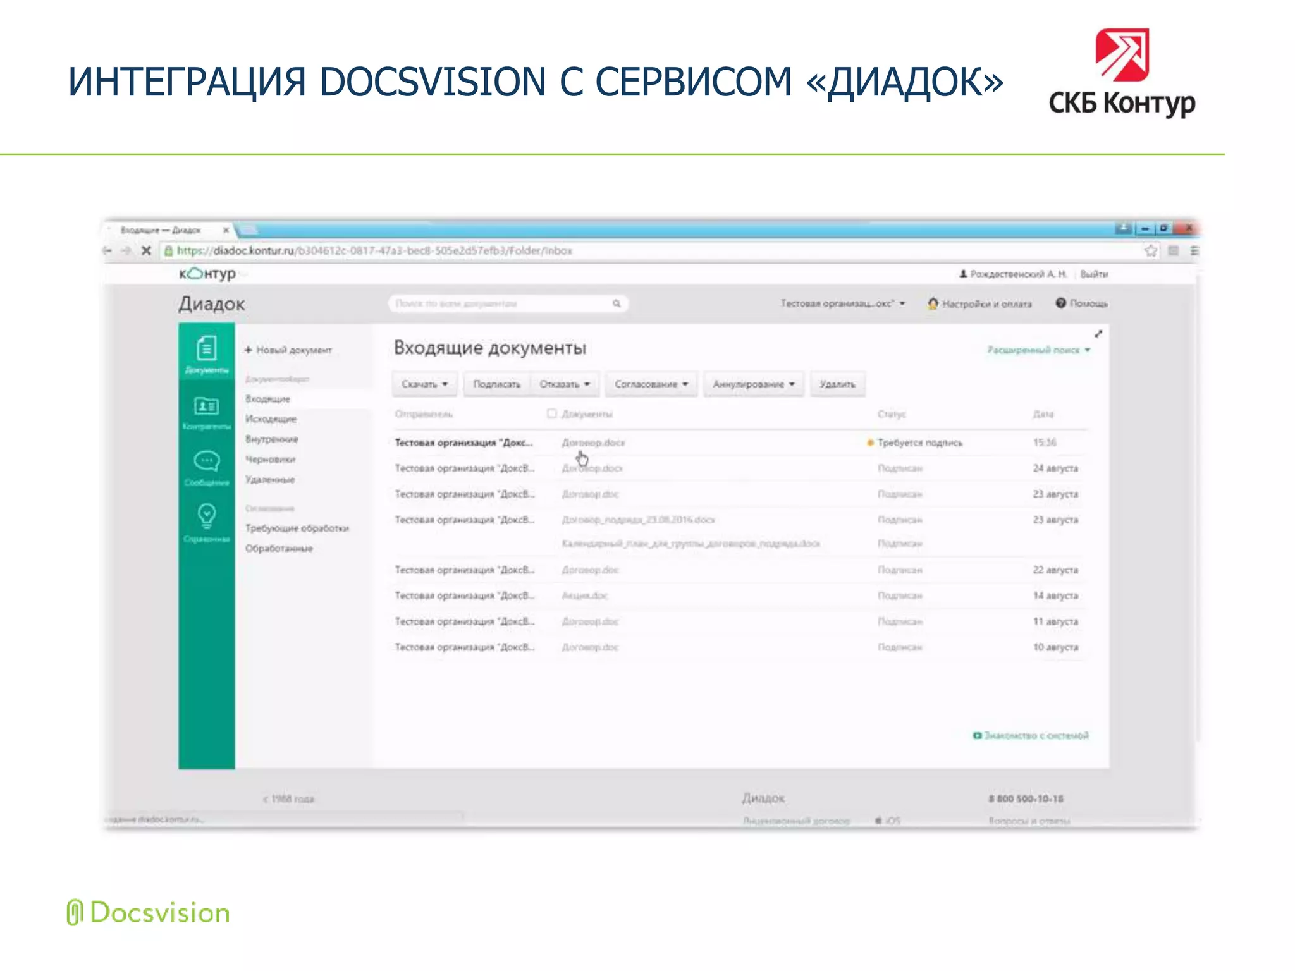
Task: Click the Настройки и оплата link
Action: click(979, 303)
